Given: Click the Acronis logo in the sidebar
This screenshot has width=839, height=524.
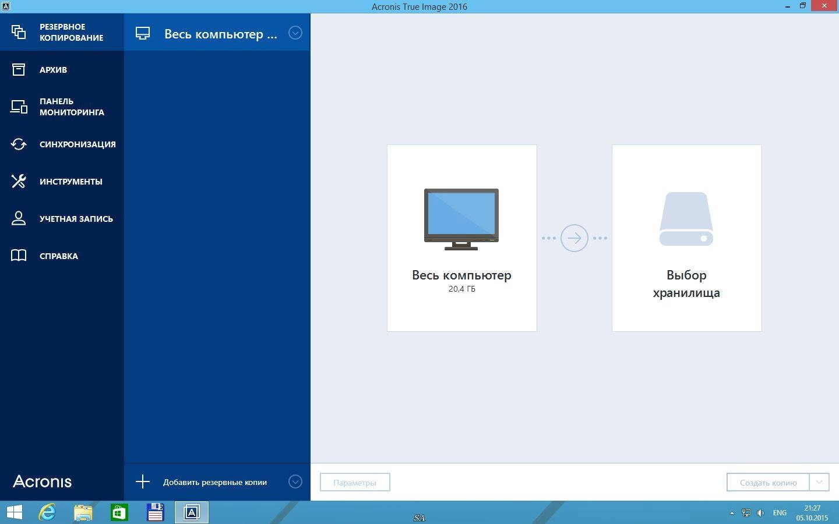Looking at the screenshot, I should point(43,481).
